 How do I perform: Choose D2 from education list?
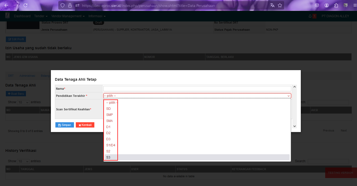pyautogui.click(x=197, y=133)
